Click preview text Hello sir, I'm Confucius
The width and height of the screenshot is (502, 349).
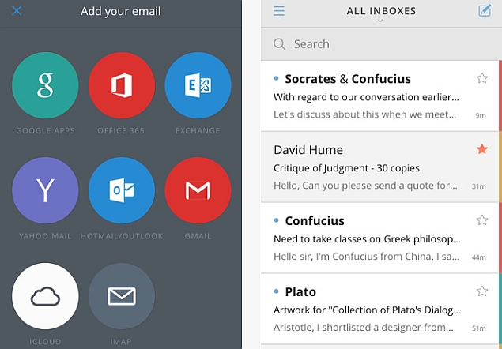tap(367, 257)
